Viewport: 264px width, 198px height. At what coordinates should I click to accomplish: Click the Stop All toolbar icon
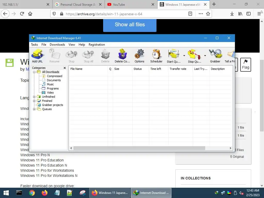tap(89, 56)
